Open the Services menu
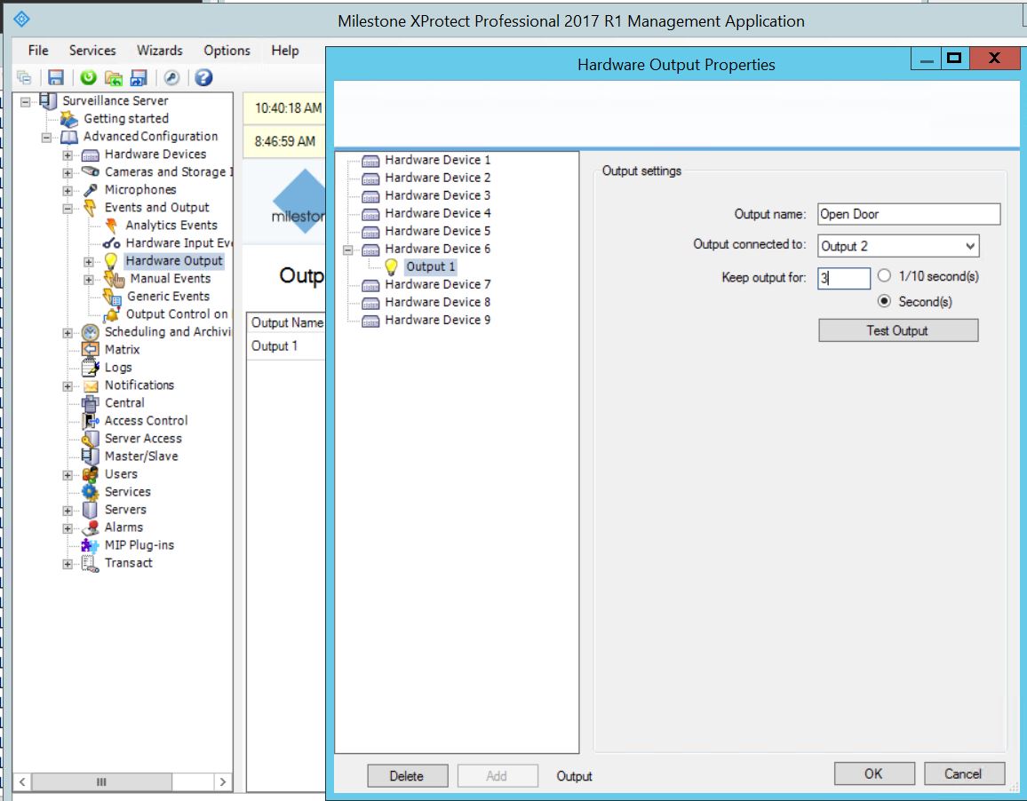 pyautogui.click(x=92, y=51)
